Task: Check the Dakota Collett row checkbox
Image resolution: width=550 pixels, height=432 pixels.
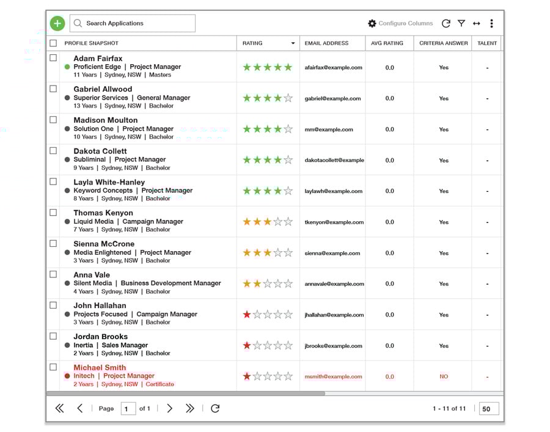Action: tap(53, 150)
